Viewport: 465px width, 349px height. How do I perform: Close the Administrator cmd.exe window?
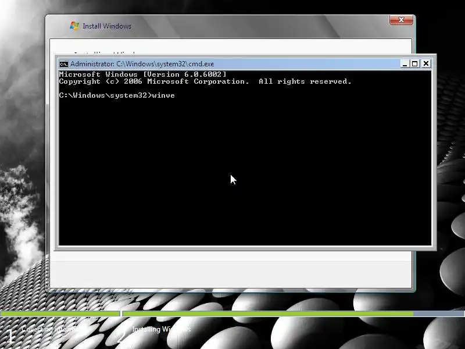pyautogui.click(x=426, y=63)
